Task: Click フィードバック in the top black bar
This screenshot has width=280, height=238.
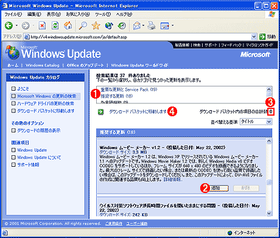Action: (231, 45)
